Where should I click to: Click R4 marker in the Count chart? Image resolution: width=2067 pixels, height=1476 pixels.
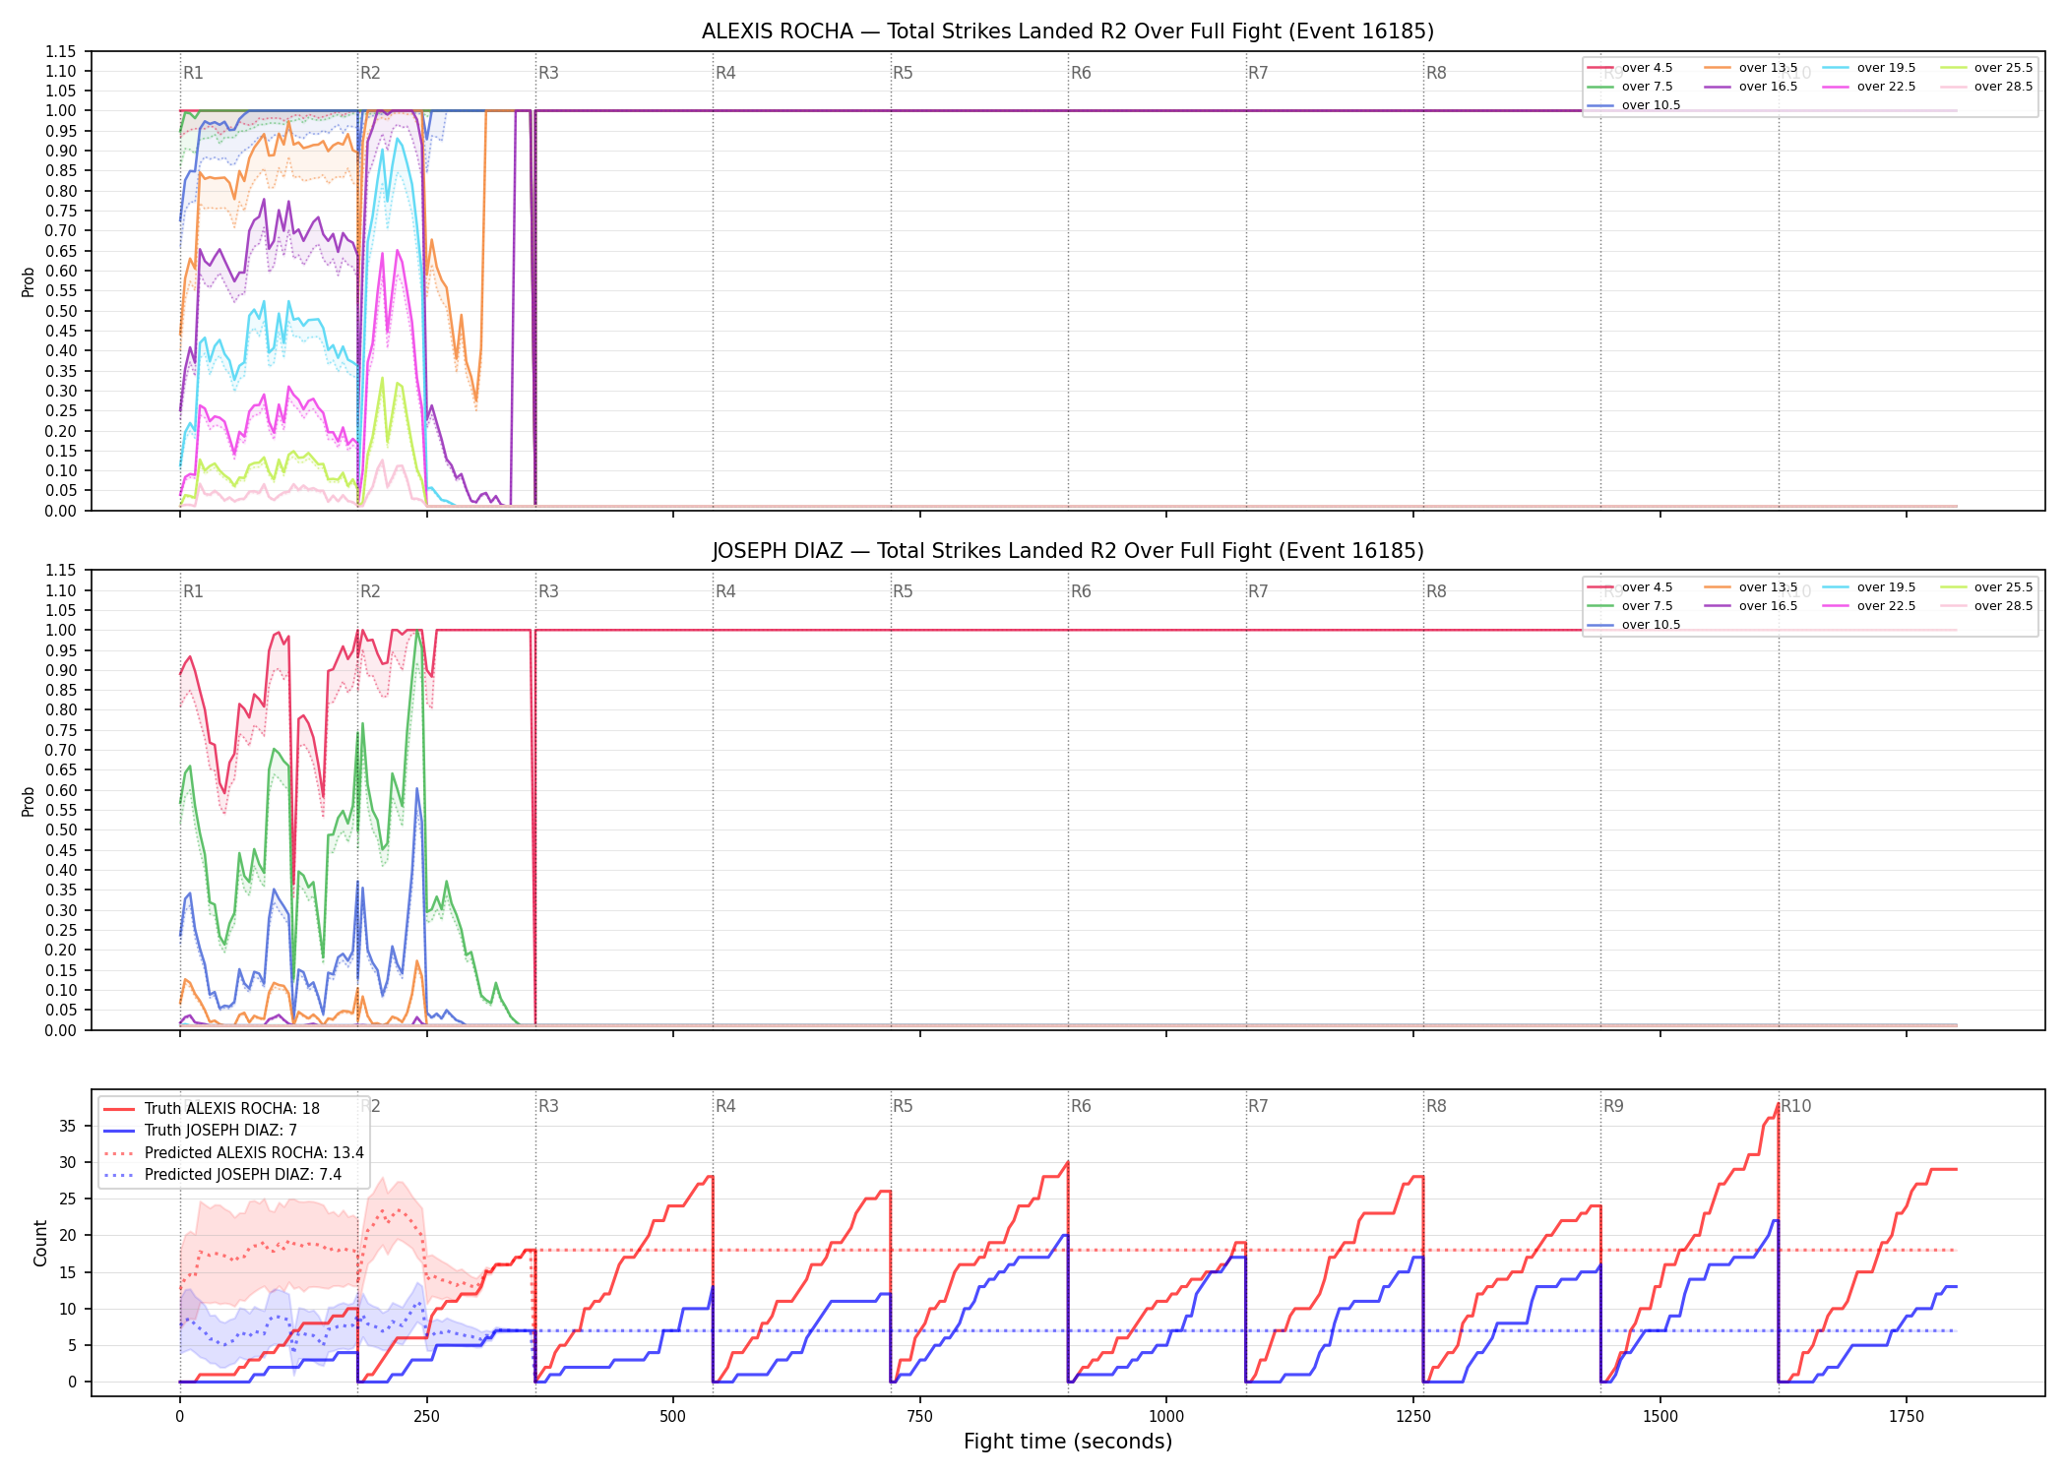725,1106
